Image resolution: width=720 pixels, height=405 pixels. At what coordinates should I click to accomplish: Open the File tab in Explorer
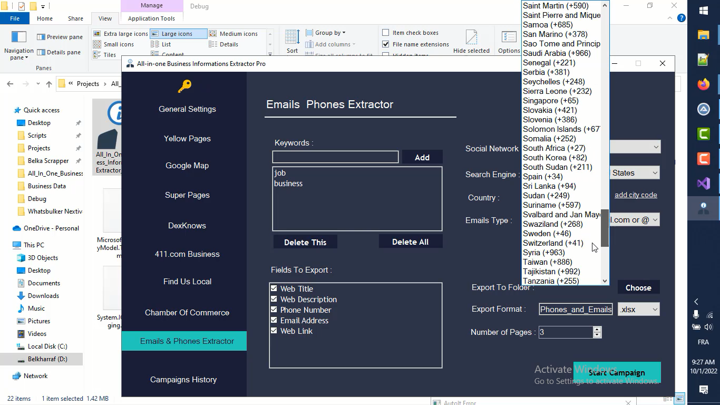pyautogui.click(x=15, y=18)
